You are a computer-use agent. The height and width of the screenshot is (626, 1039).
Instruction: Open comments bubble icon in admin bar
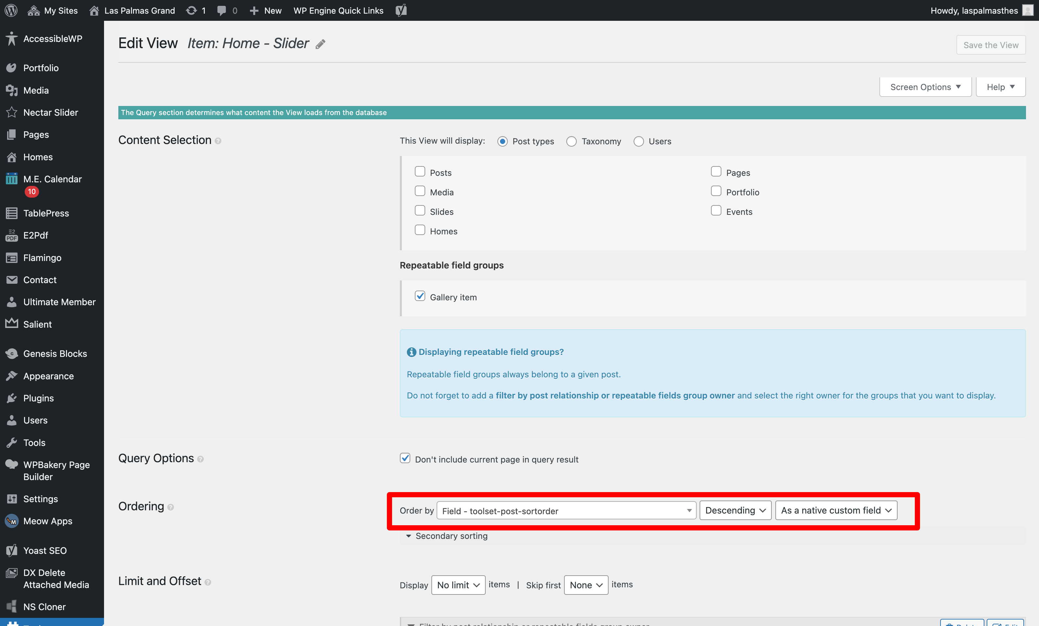(x=221, y=10)
